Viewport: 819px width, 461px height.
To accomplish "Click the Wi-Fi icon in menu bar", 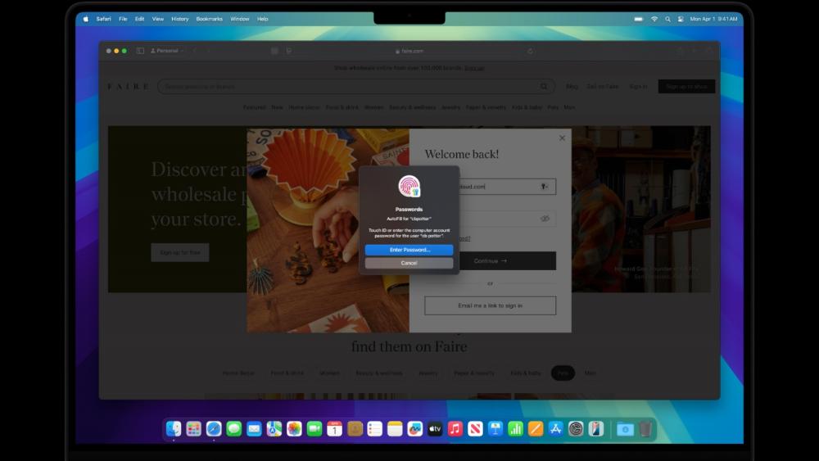I will 654,19.
